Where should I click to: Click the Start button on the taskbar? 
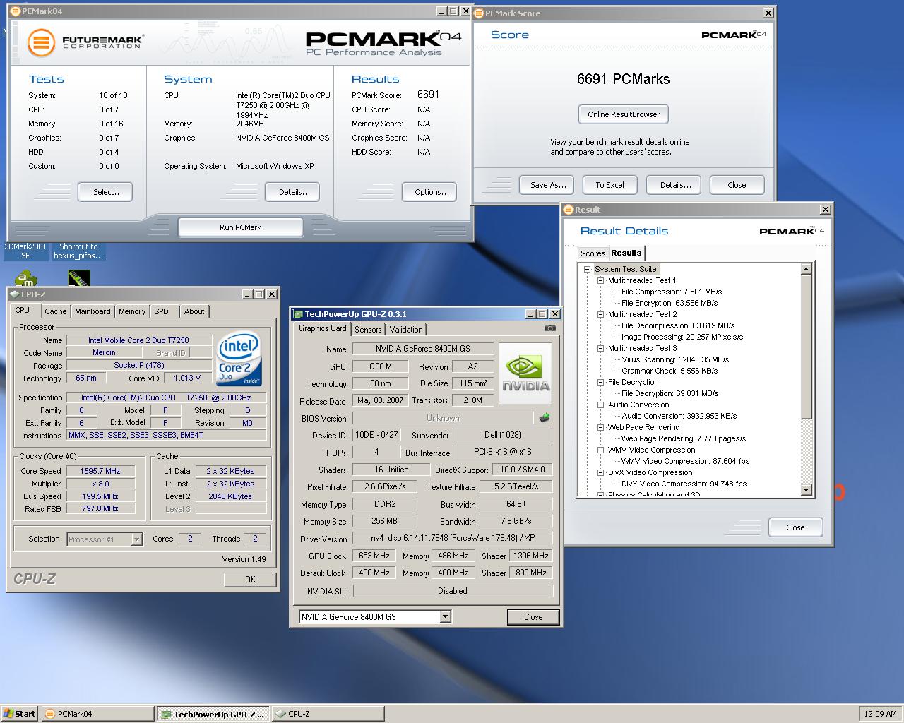(20, 714)
